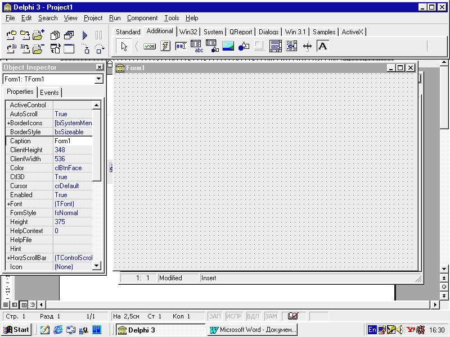Viewport: 450px width, 337px height.
Task: Select the AutoScroll property row
Action: (49, 114)
